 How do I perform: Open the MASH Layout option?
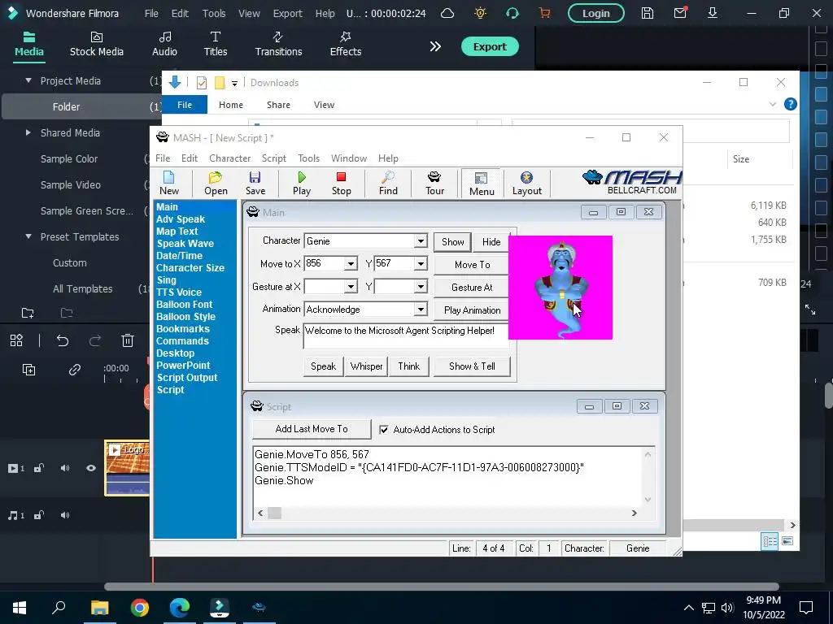(526, 183)
